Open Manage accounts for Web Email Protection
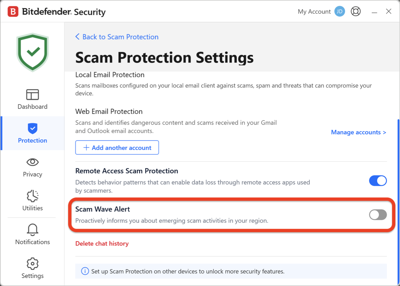The width and height of the screenshot is (400, 286). coord(358,132)
